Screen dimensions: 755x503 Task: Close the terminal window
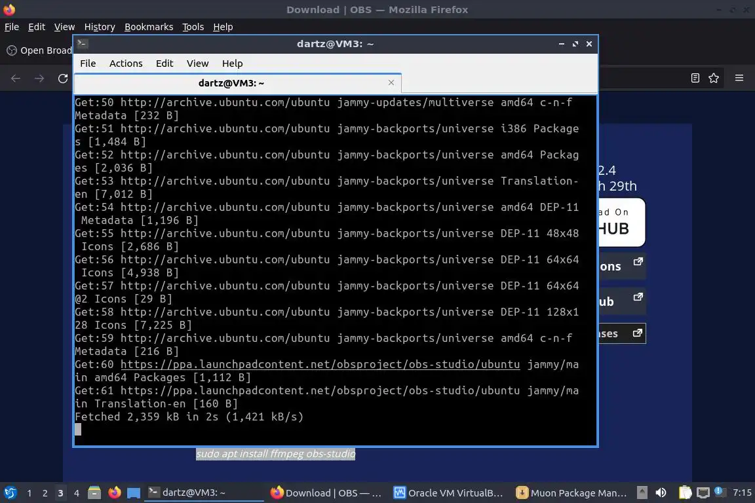(x=589, y=44)
